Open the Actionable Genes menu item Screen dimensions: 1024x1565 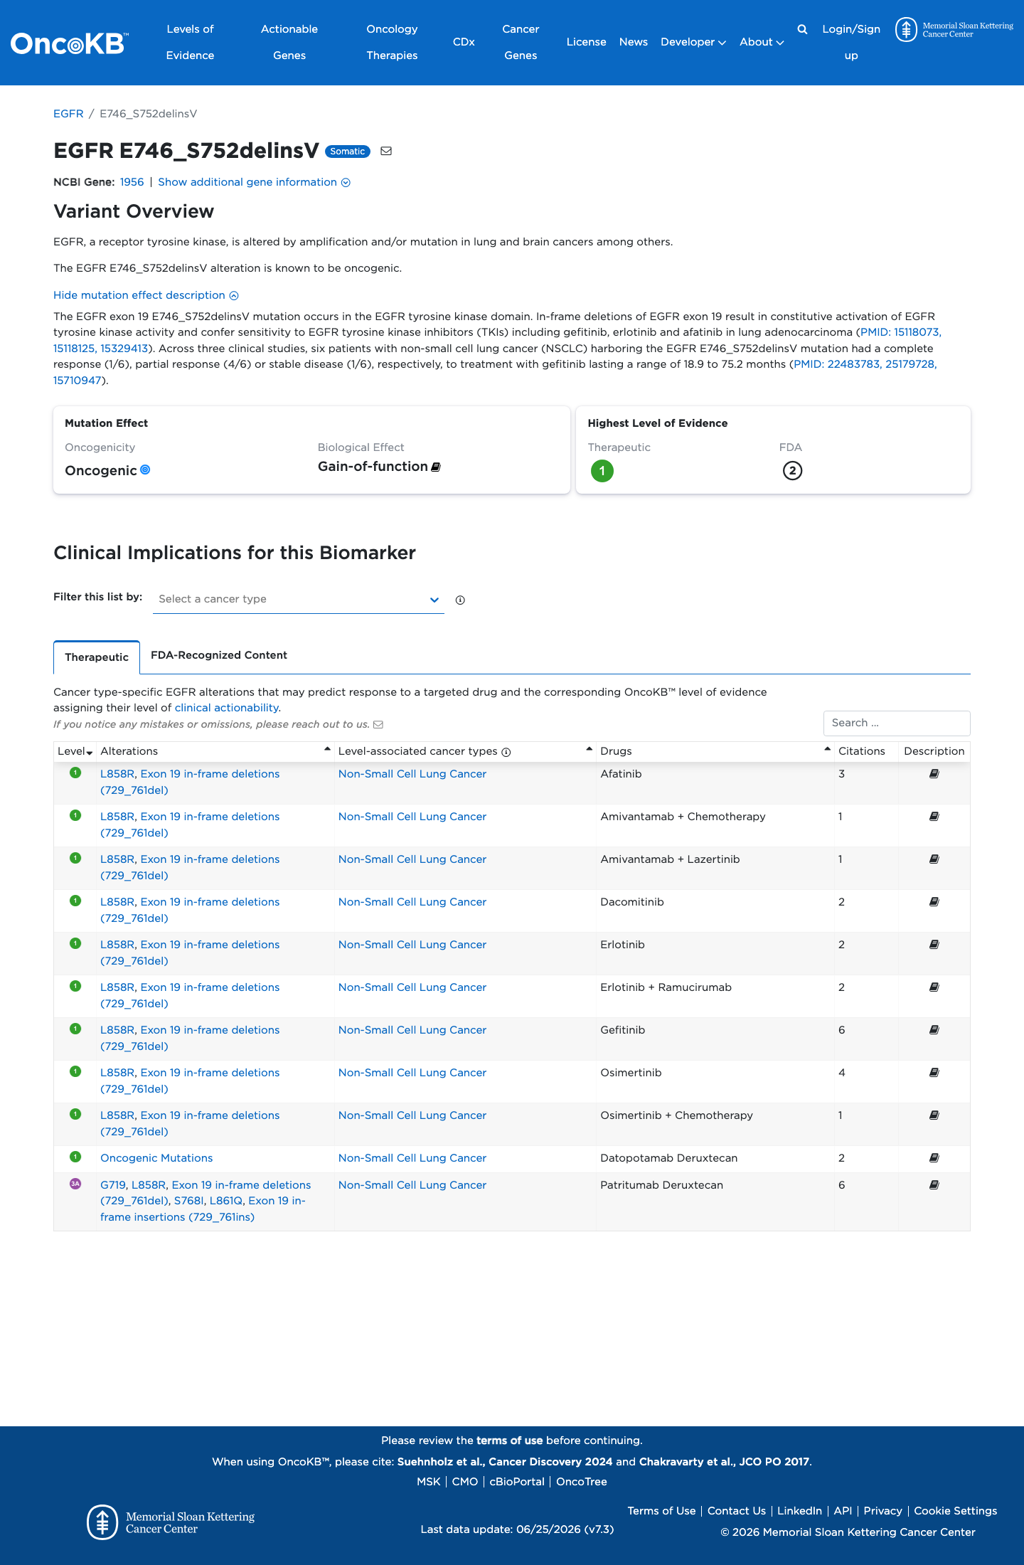pyautogui.click(x=289, y=42)
